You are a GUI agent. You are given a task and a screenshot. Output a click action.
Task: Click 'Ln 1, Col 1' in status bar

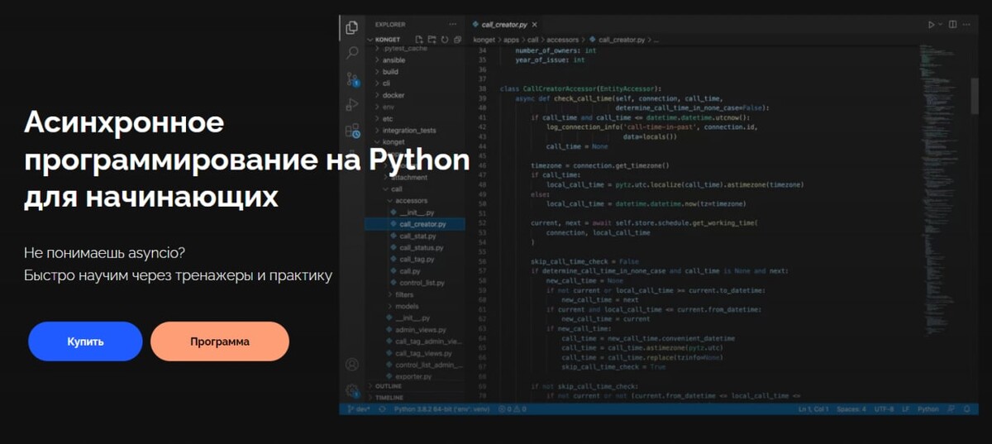coord(814,409)
